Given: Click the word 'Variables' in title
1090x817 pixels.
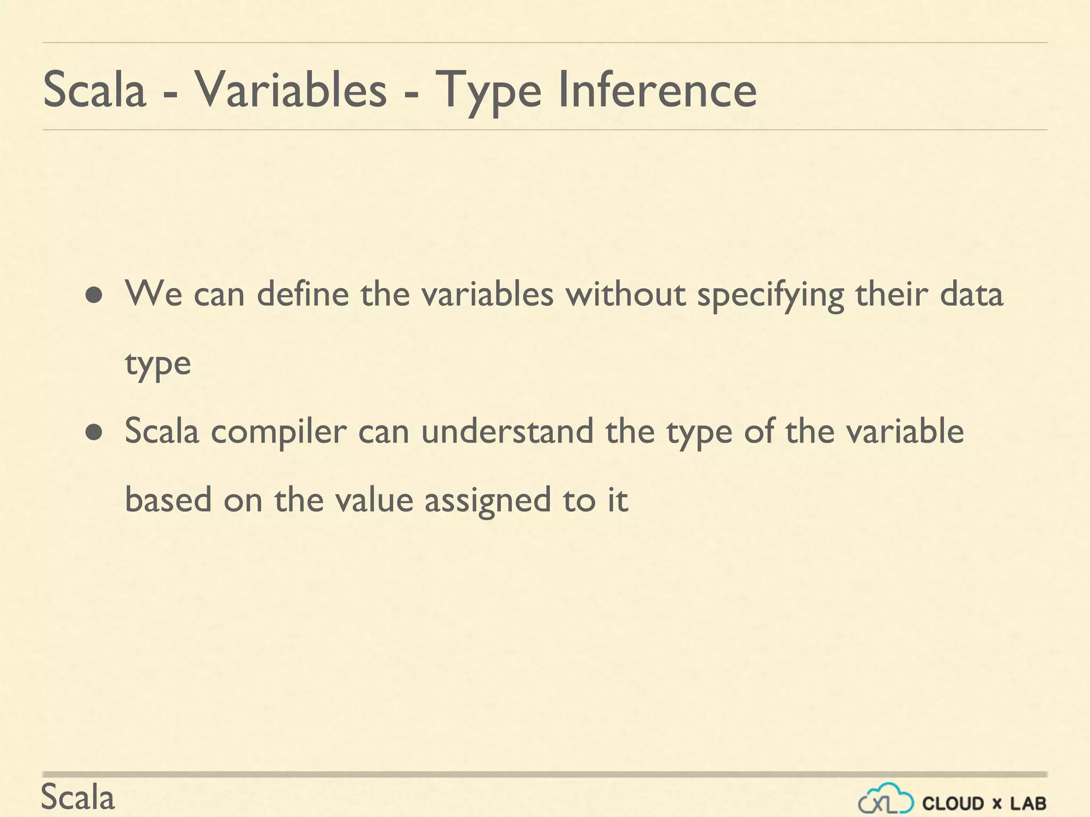Looking at the screenshot, I should 290,89.
